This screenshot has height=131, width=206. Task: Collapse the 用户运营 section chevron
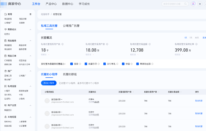[31, 105]
